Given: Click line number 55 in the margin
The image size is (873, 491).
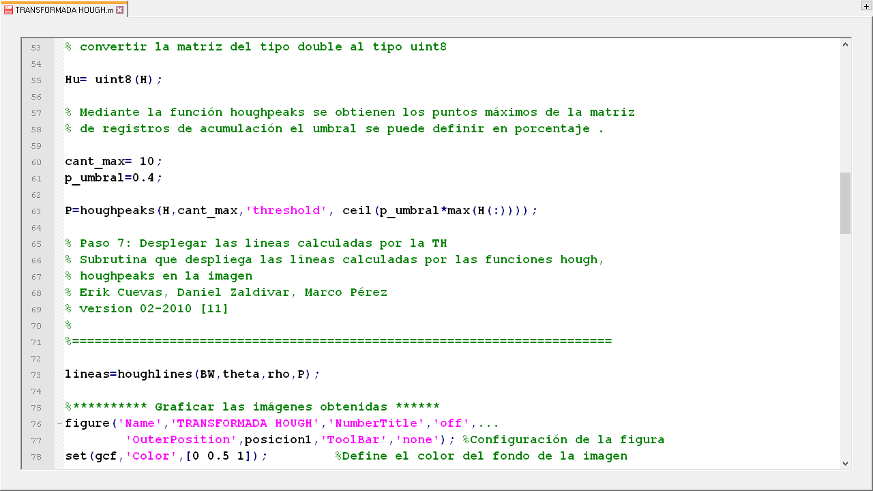Looking at the screenshot, I should [x=36, y=80].
